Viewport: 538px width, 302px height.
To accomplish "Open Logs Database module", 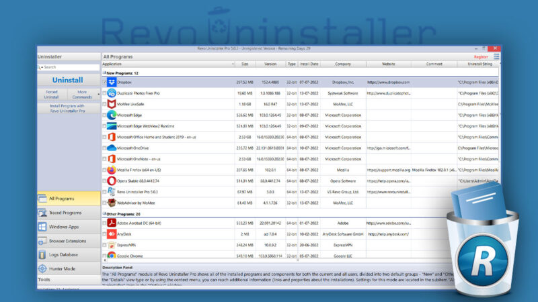I will (69, 255).
